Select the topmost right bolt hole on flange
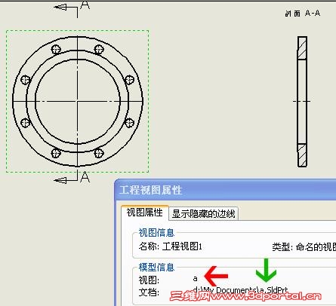Image resolution: width=336 pixels, height=306 pixels. pyautogui.click(x=99, y=50)
